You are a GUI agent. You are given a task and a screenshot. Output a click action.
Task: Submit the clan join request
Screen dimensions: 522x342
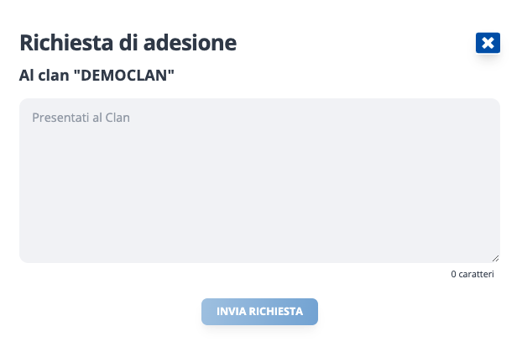pos(259,311)
